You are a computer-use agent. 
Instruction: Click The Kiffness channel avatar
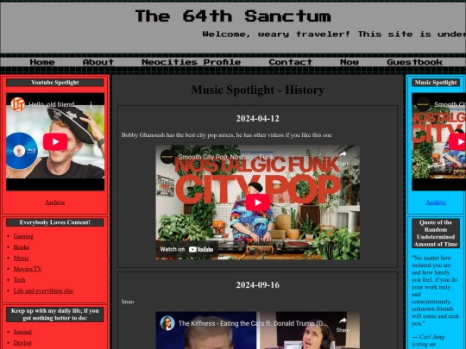point(167,323)
